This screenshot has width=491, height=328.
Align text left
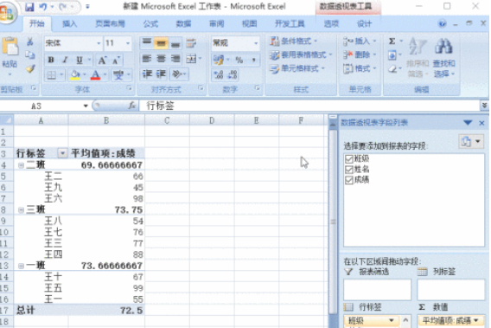[147, 59]
